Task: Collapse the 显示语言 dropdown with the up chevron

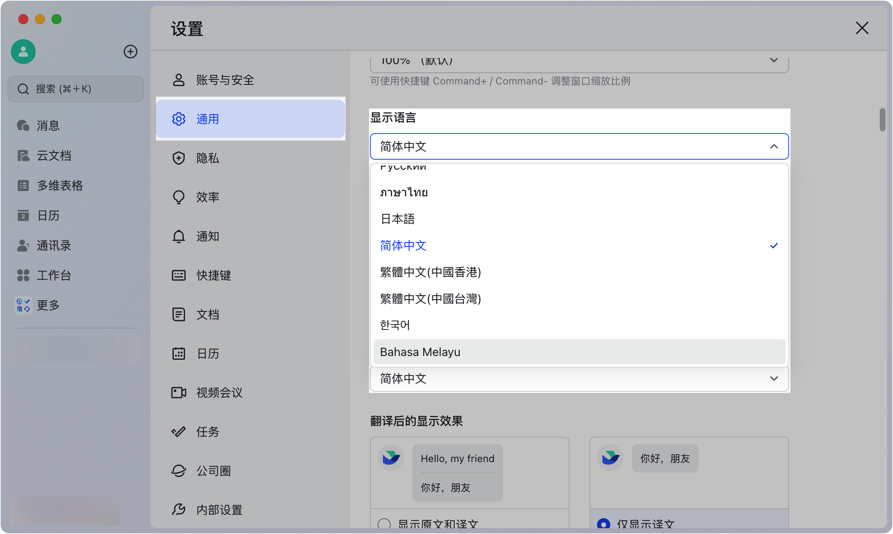Action: (774, 146)
